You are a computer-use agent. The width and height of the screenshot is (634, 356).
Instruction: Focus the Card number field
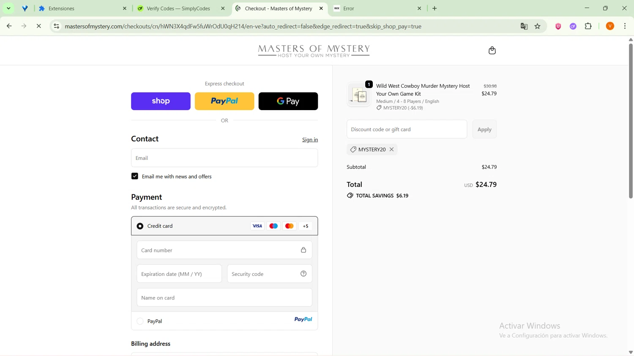[x=224, y=250]
